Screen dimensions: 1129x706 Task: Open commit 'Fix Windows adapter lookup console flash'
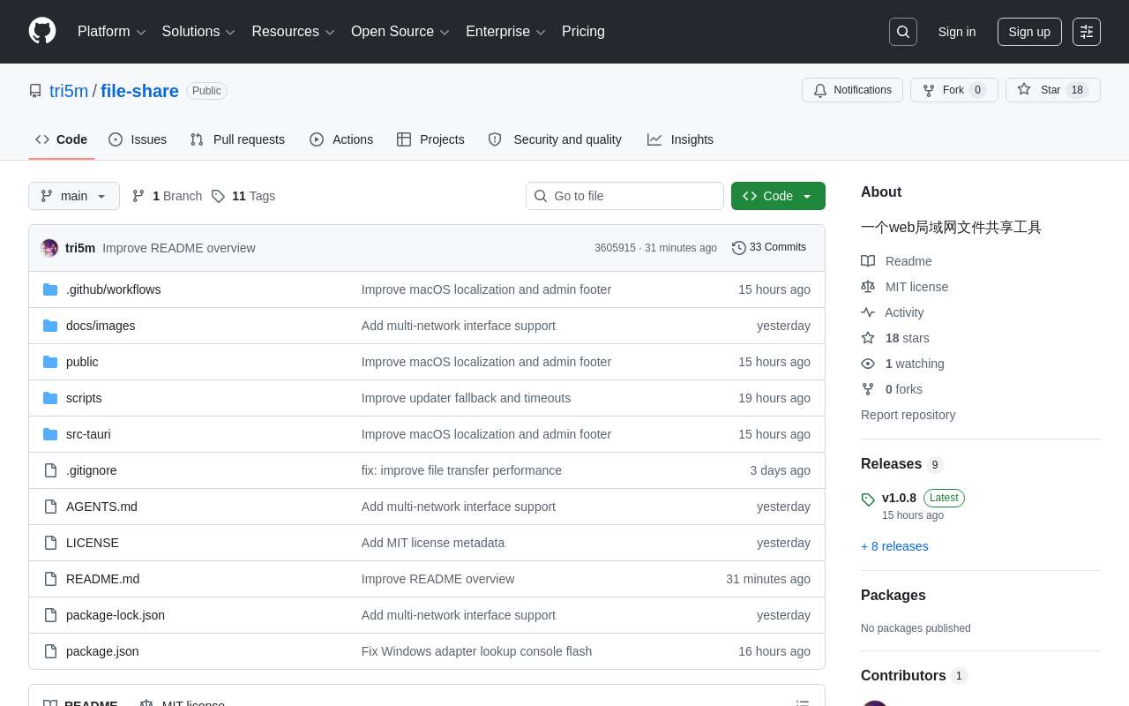(x=476, y=651)
